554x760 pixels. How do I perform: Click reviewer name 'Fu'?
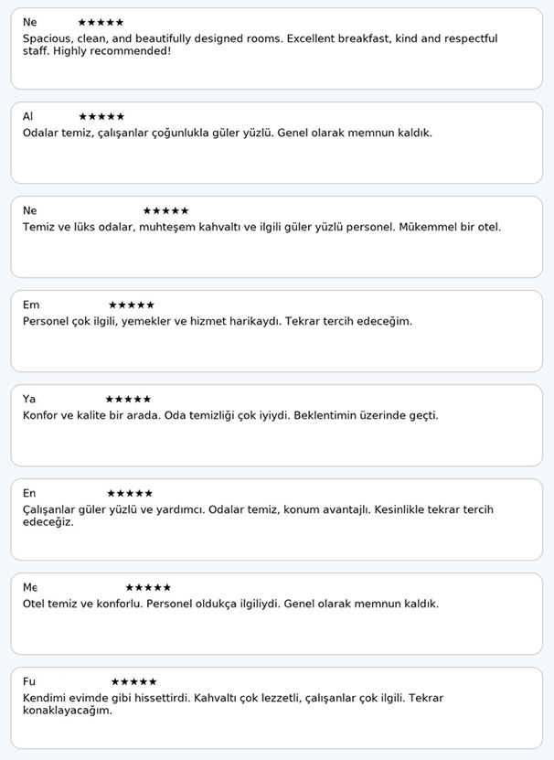pyautogui.click(x=29, y=681)
